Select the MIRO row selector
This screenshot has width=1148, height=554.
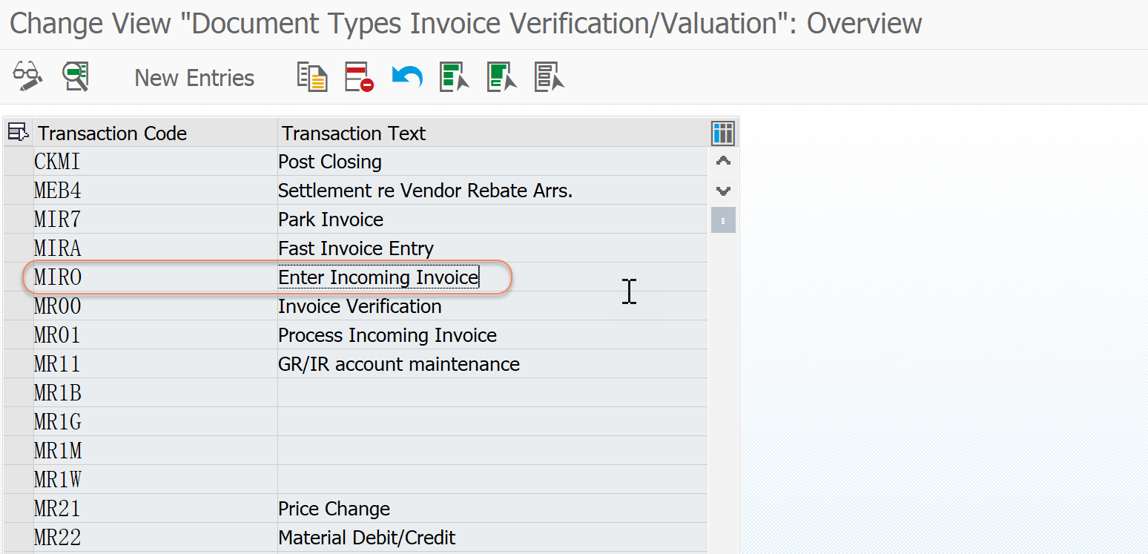[19, 277]
